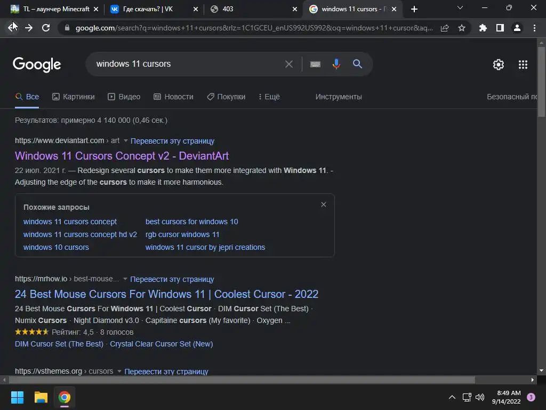
Task: Open Windows 11 Cursors Concept v2 DeviantArt result
Action: tap(122, 156)
